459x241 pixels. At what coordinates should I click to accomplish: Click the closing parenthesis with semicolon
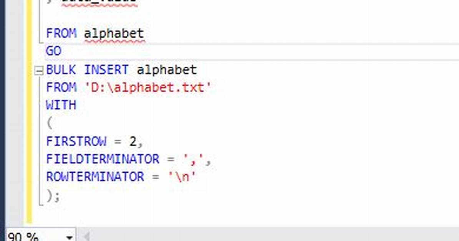click(x=53, y=195)
